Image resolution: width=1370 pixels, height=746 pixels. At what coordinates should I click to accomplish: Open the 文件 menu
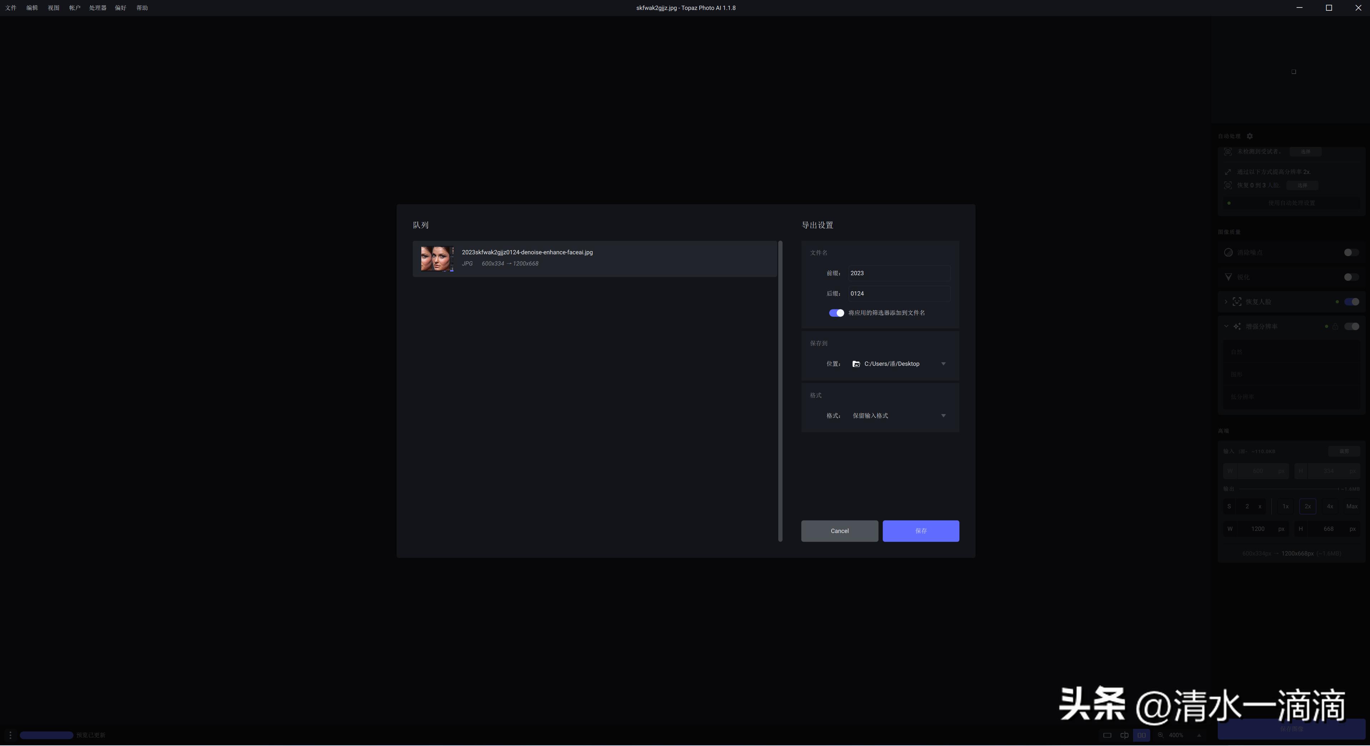tap(11, 8)
